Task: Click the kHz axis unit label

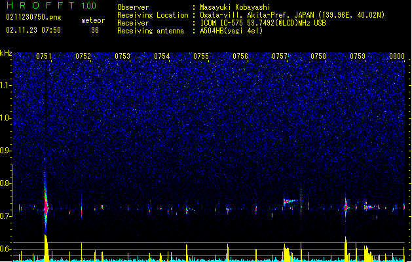Action: coord(6,53)
